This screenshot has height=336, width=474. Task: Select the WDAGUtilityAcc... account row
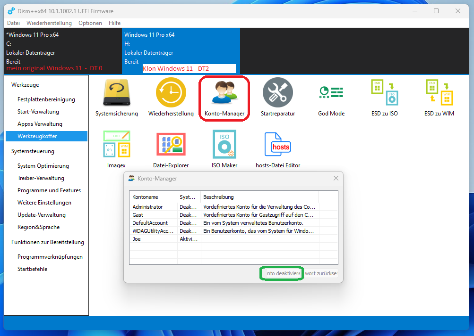point(233,231)
